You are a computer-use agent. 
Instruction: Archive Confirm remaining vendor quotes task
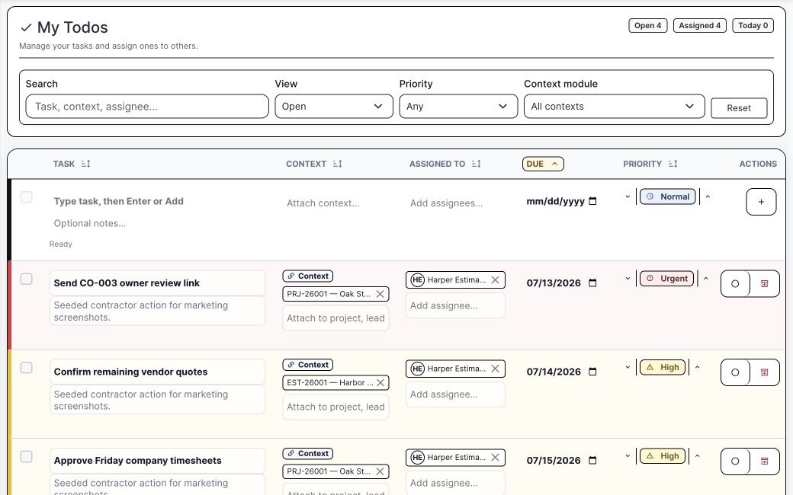(x=765, y=372)
